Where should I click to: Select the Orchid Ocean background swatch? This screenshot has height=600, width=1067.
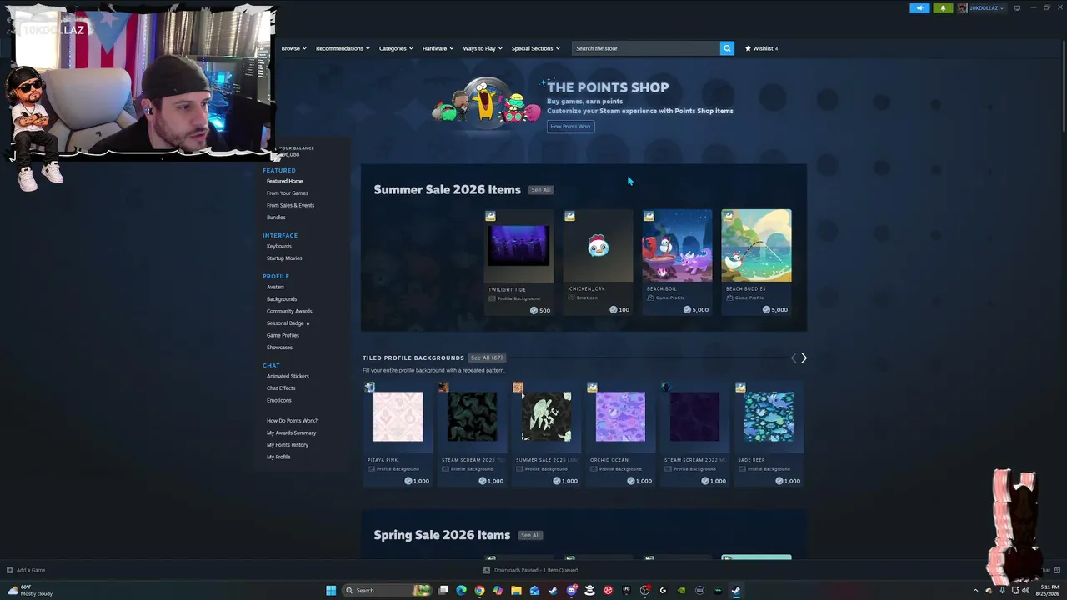tap(620, 417)
